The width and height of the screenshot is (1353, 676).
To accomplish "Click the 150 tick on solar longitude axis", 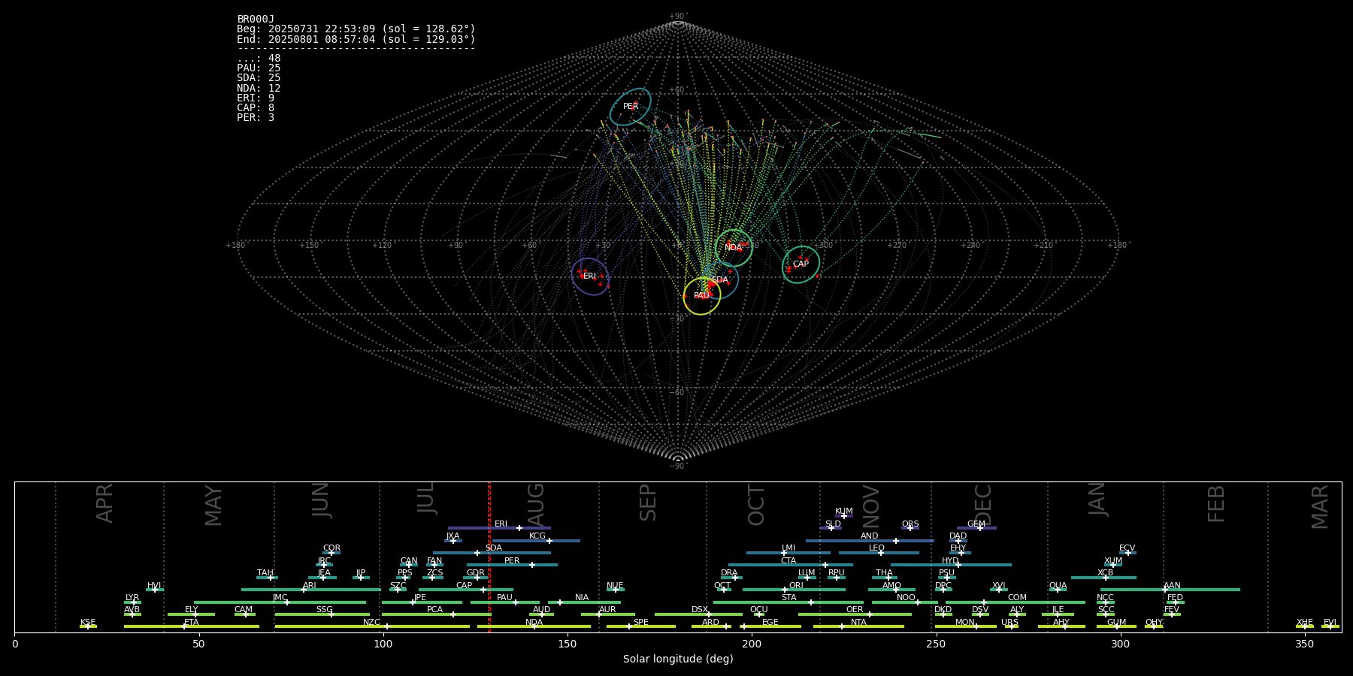I will click(568, 644).
